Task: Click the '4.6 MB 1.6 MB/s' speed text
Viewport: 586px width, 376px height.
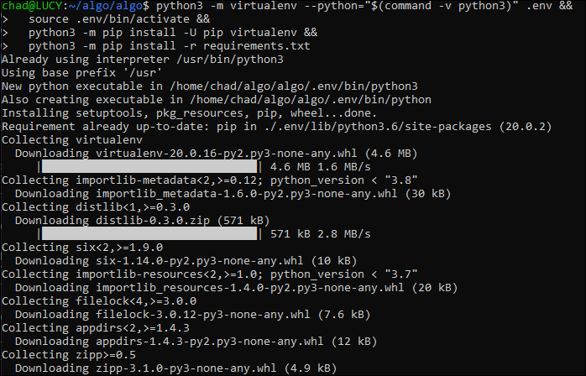Action: point(320,167)
